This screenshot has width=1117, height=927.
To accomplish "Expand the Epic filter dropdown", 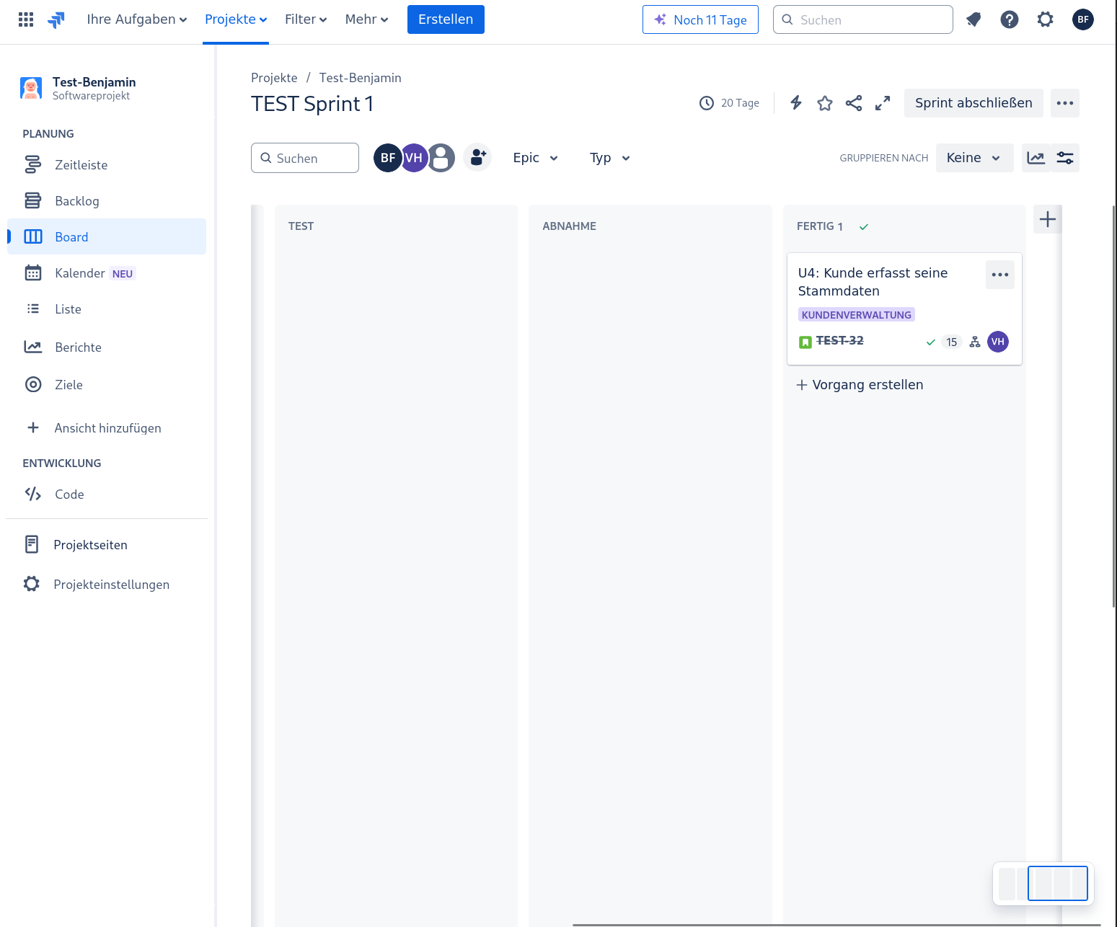I will point(535,158).
